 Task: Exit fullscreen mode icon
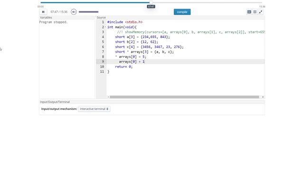261,12
